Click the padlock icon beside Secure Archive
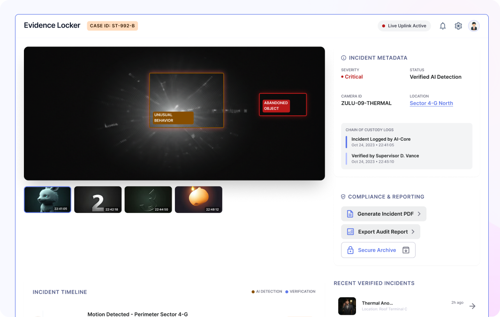 click(350, 249)
